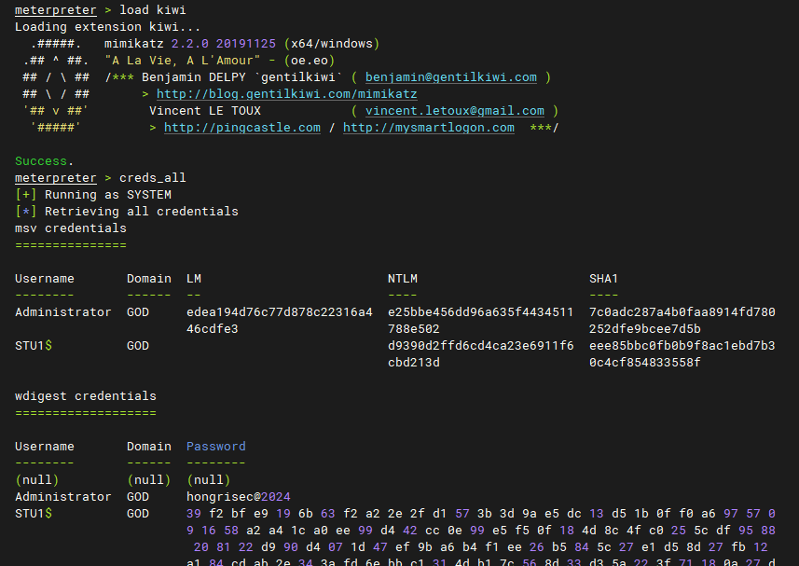Click the STU1$ username in wdigest table

point(34,514)
